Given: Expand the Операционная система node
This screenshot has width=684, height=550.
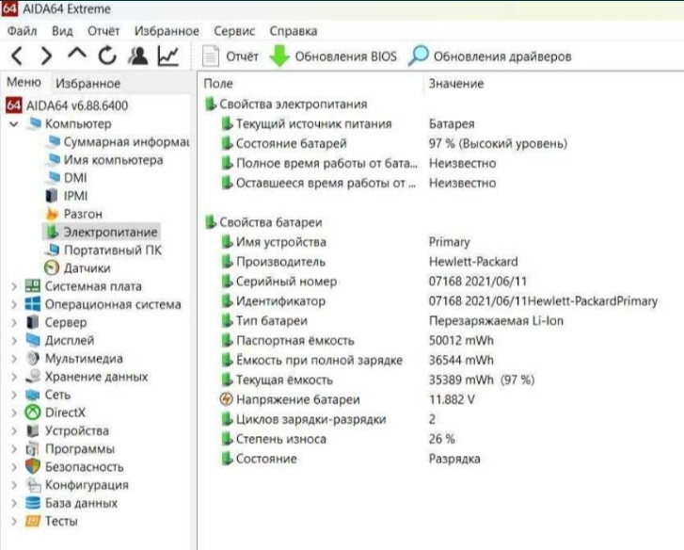Looking at the screenshot, I should coord(14,304).
